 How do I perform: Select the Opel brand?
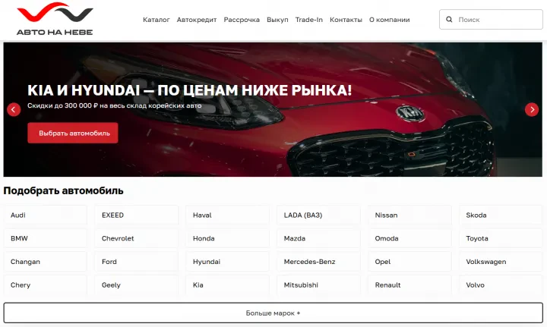pos(410,262)
